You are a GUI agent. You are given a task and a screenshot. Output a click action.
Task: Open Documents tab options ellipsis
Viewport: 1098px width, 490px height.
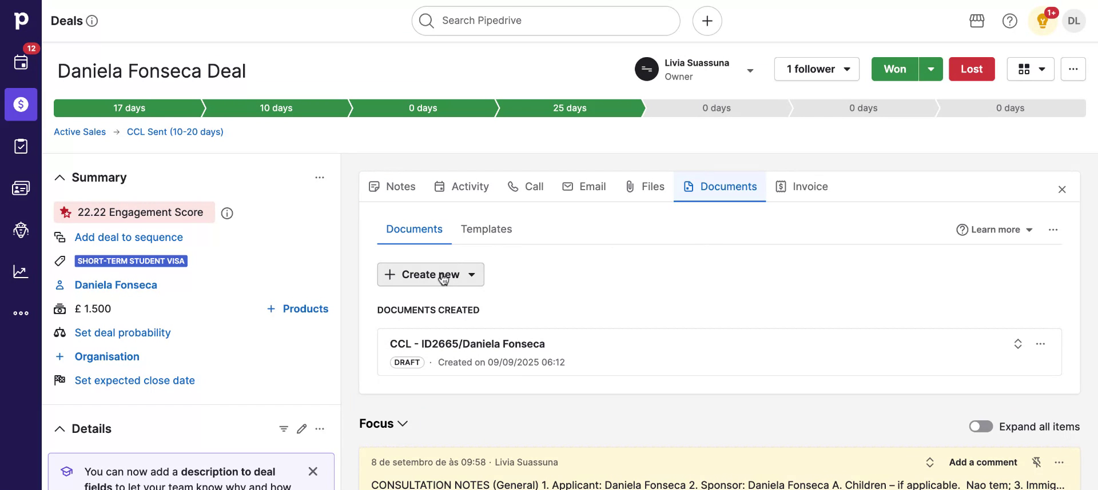point(1053,230)
